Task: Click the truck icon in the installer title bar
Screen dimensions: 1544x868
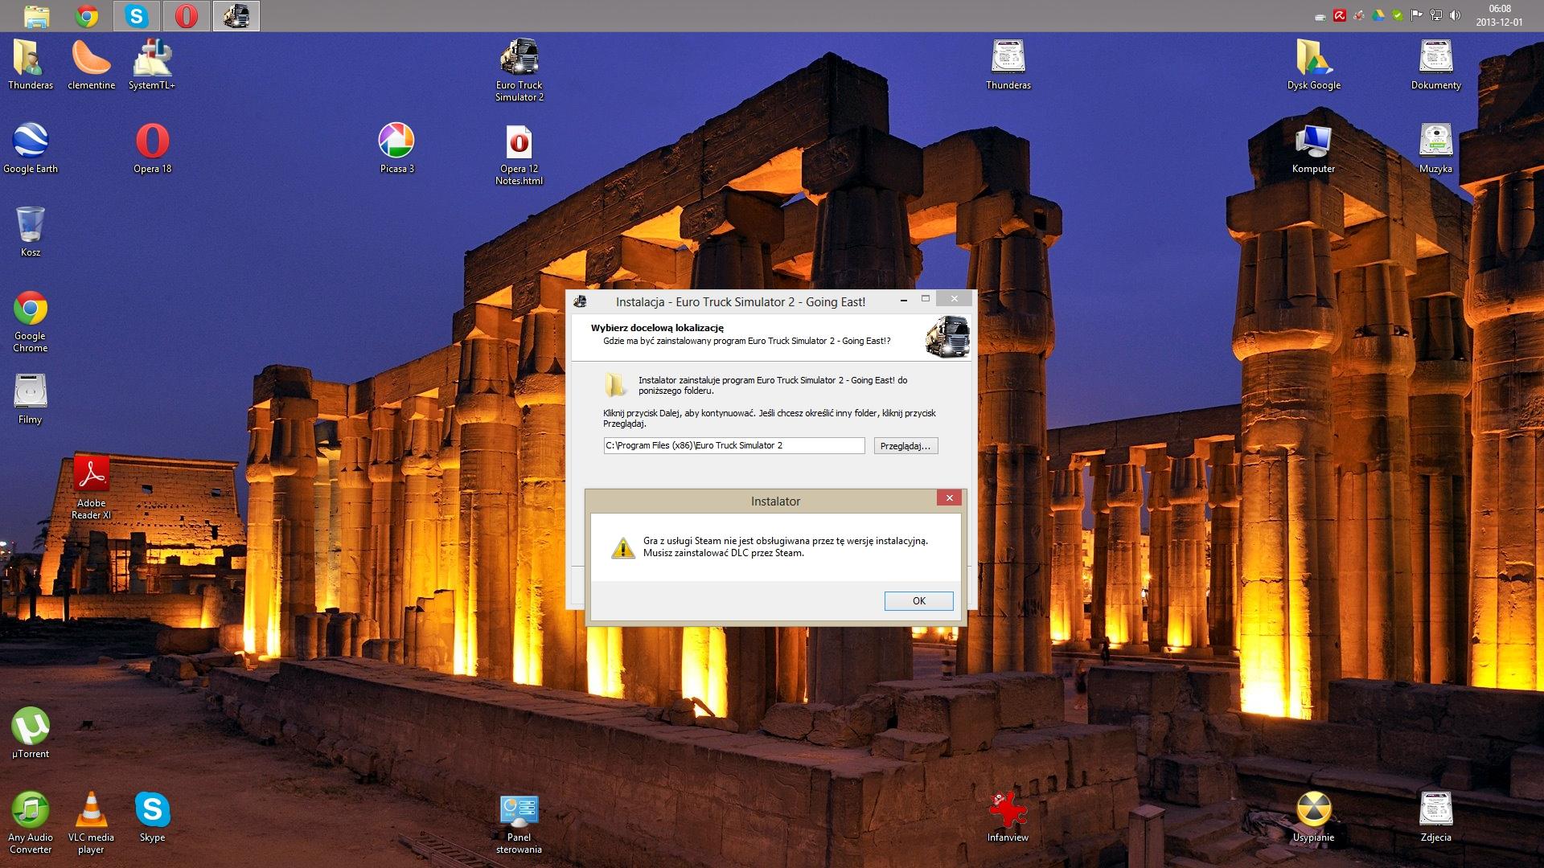Action: tap(580, 301)
